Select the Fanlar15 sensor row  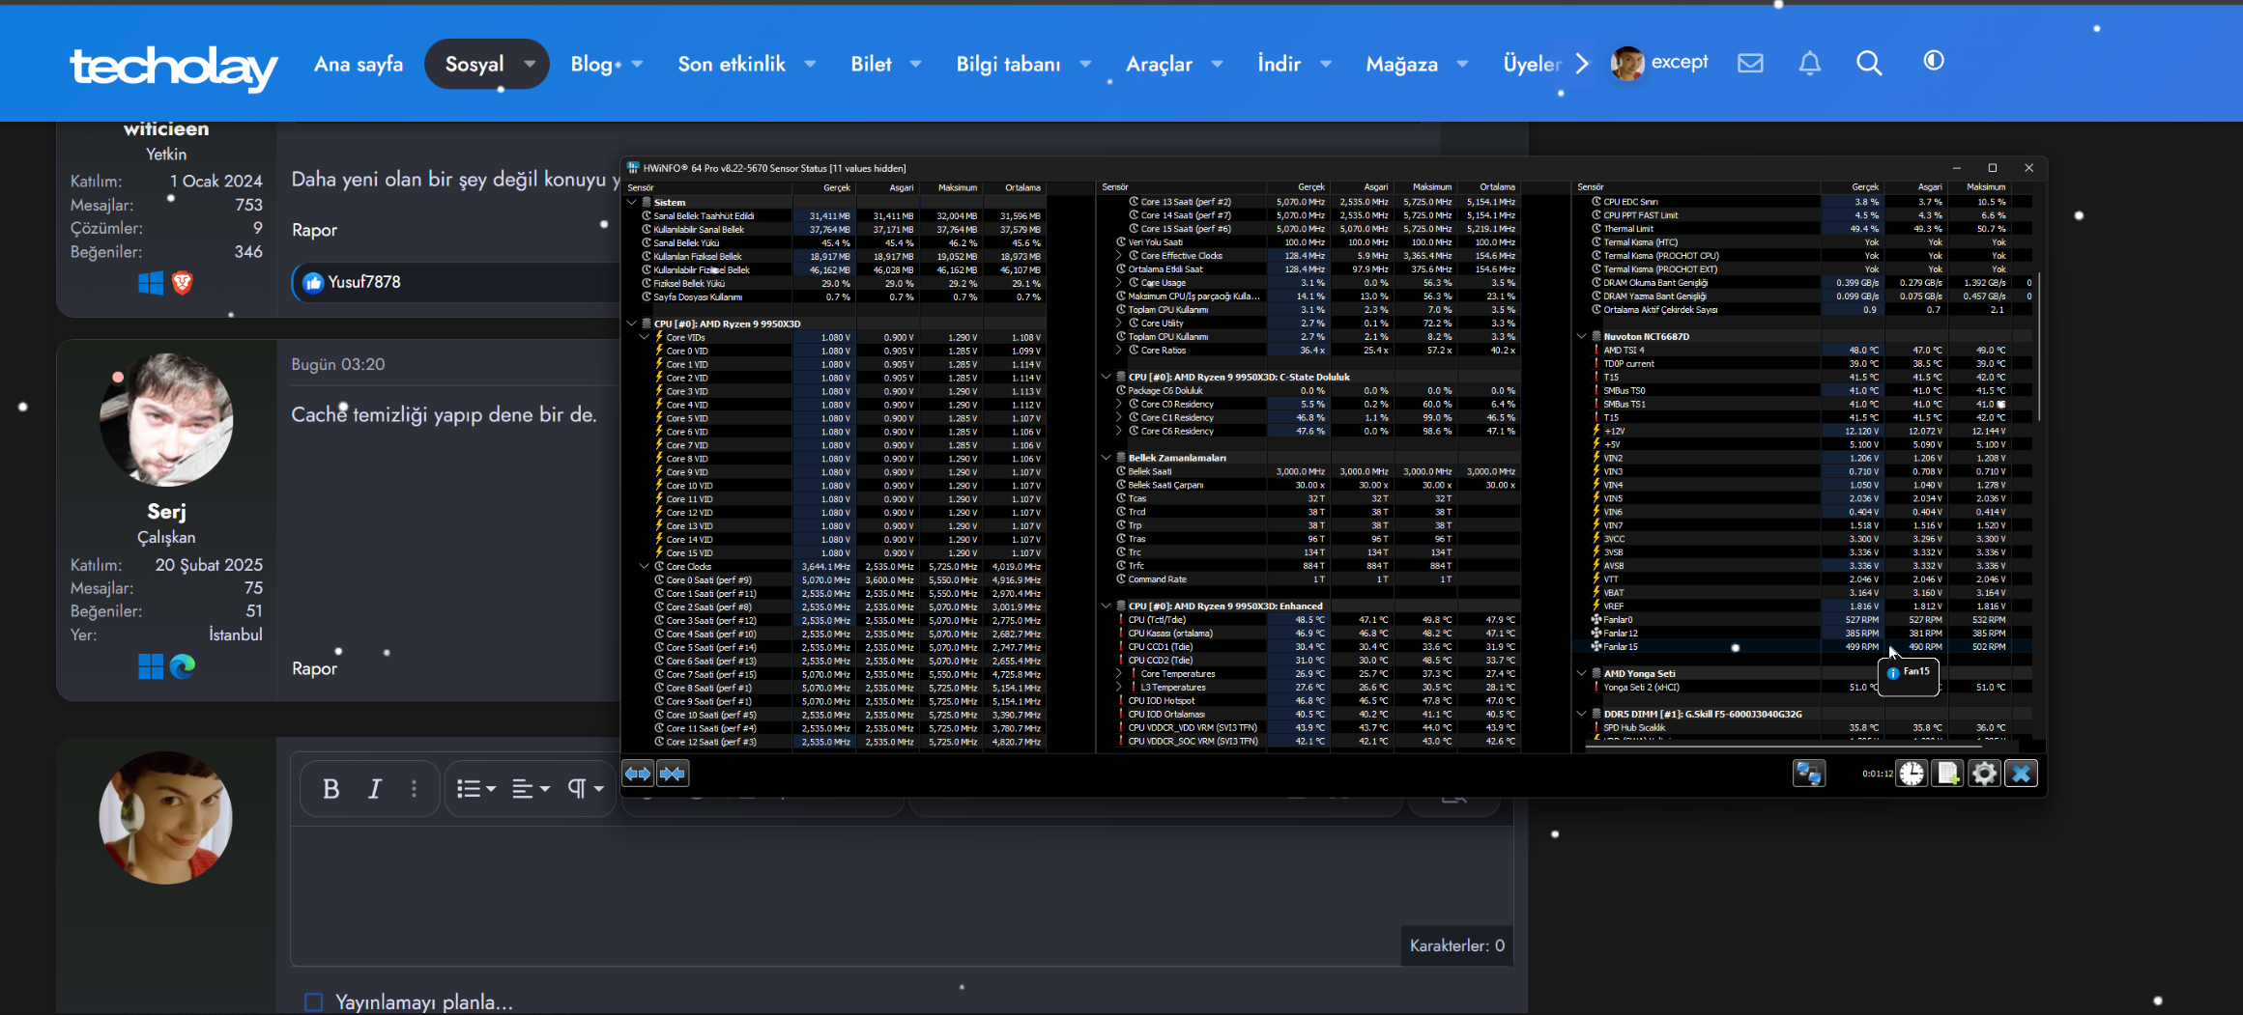[x=1801, y=647]
